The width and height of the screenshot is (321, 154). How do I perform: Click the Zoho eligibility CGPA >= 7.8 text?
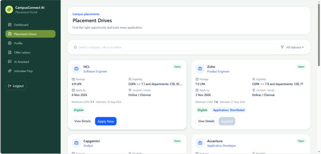pos(278,84)
